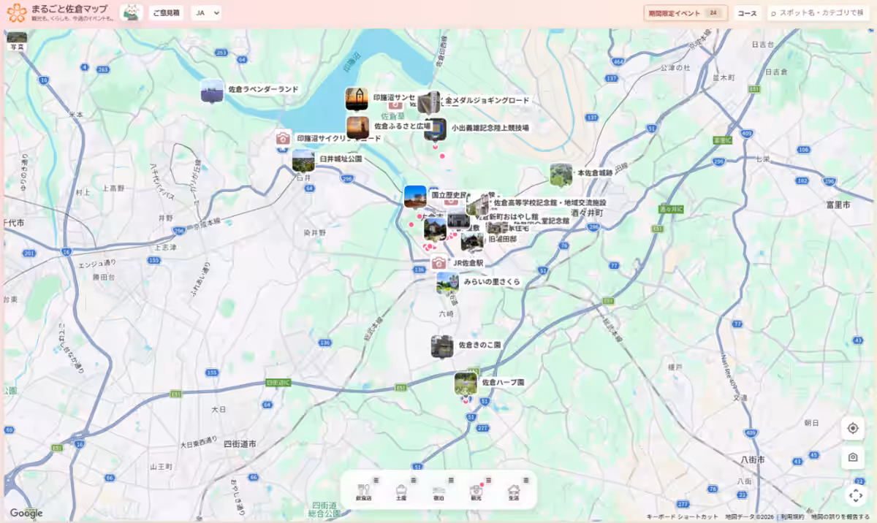Click the コース button
Viewport: 877px width, 523px height.
[x=747, y=13]
